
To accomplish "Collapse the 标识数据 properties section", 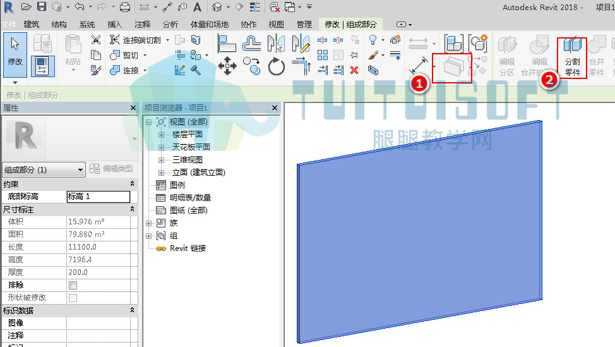I will click(x=133, y=310).
